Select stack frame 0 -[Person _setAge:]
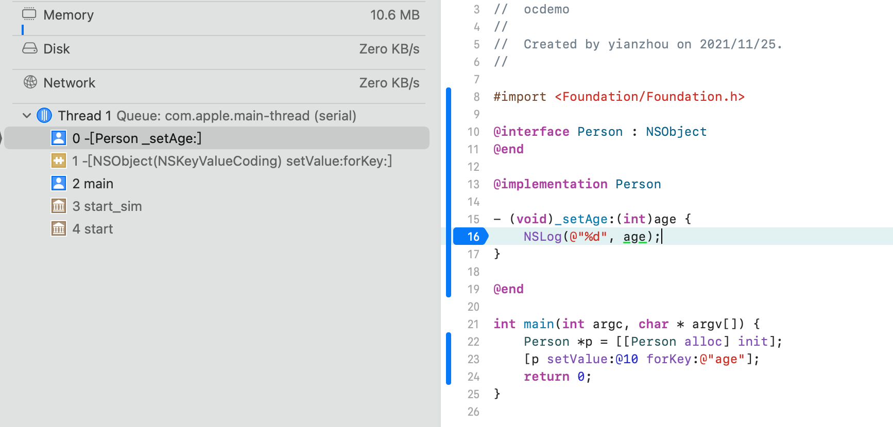 click(217, 138)
